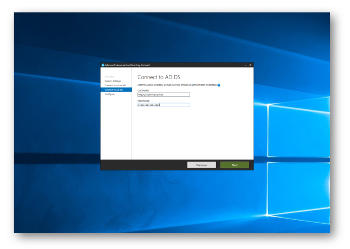The image size is (350, 249).
Task: Open Express Settings step in sidebar
Action: coord(113,81)
